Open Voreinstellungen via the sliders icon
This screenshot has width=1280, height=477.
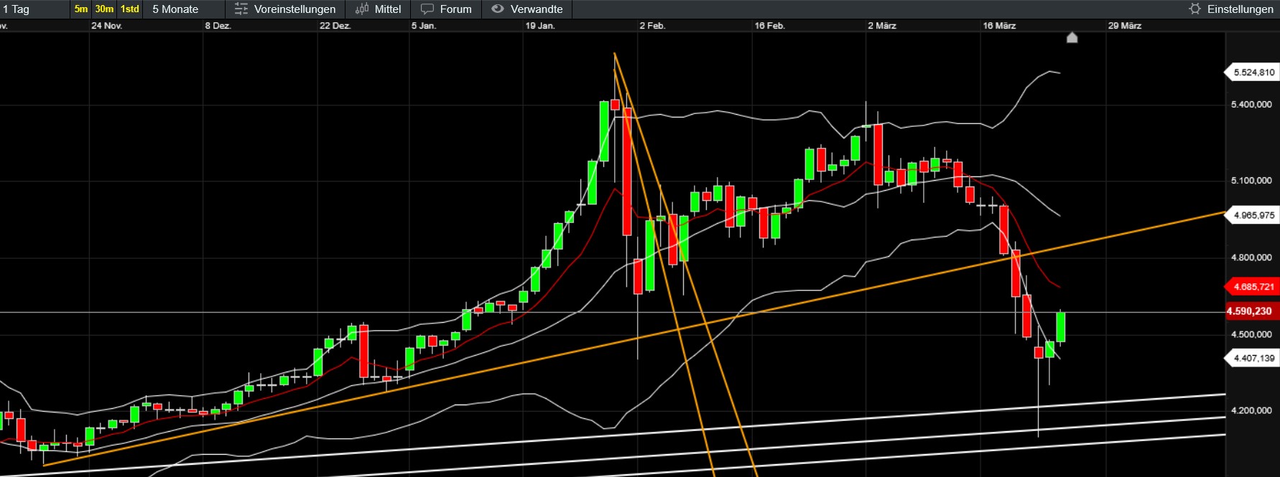pyautogui.click(x=241, y=9)
